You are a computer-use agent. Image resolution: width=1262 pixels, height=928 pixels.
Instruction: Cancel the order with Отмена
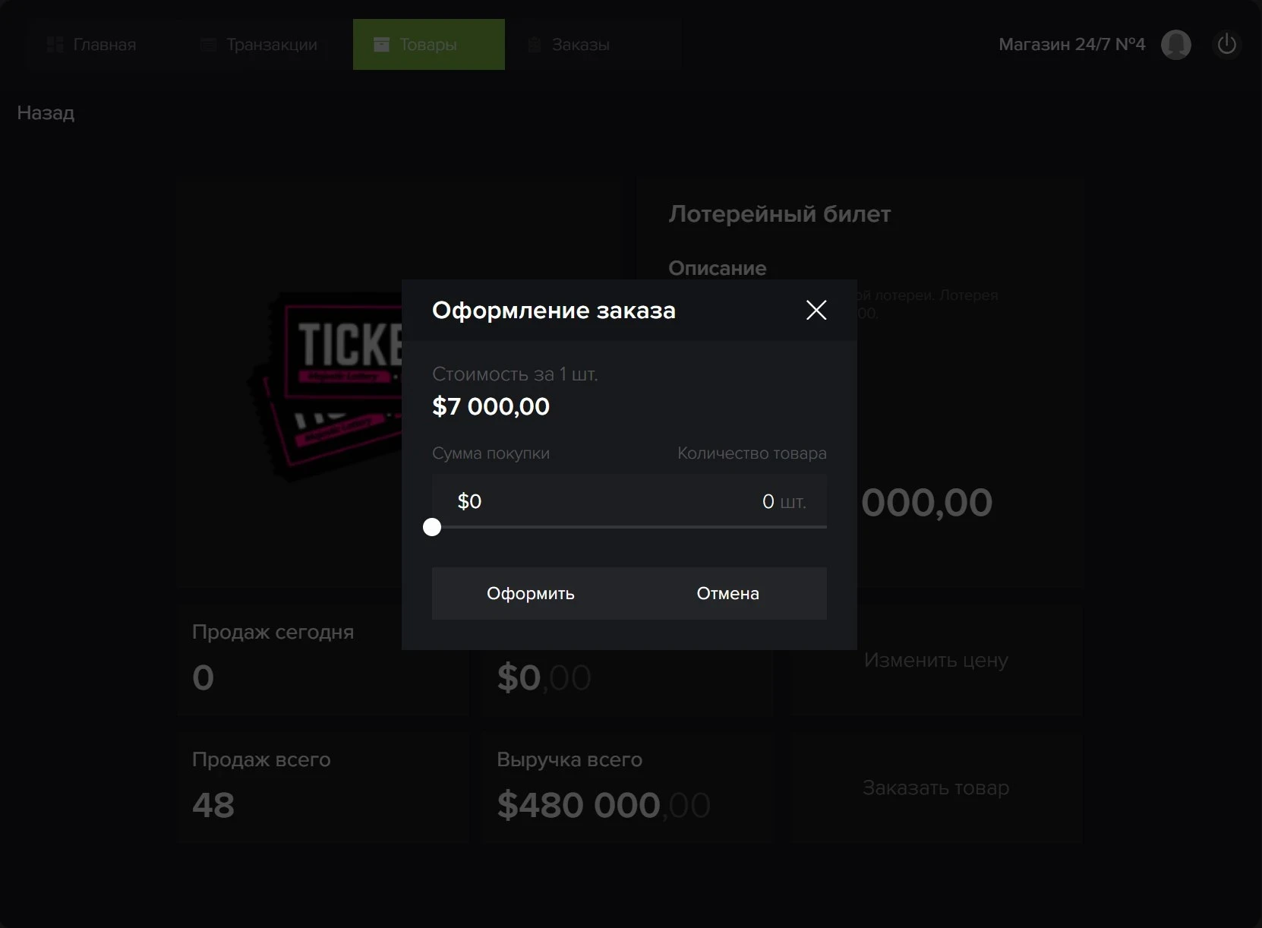point(727,593)
